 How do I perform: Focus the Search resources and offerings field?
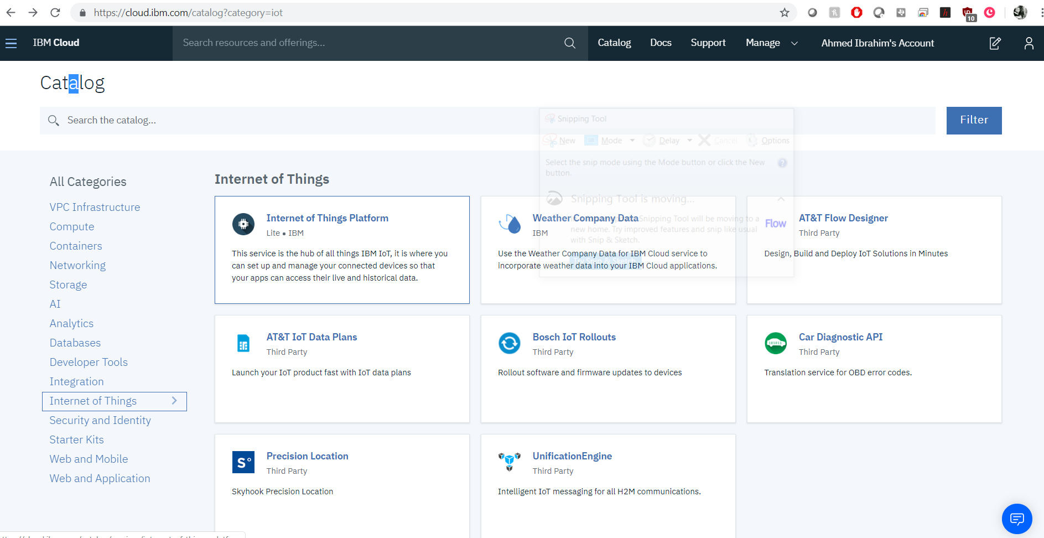[x=365, y=43]
